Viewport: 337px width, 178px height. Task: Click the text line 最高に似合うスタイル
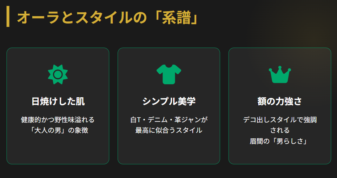pos(169,130)
